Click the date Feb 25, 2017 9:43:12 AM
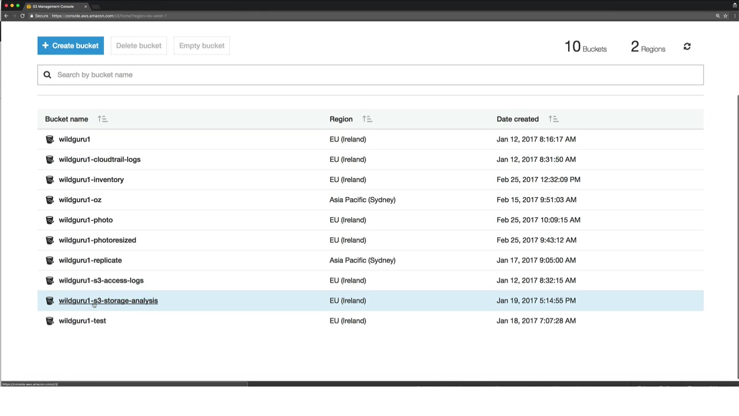739x416 pixels. (x=536, y=240)
